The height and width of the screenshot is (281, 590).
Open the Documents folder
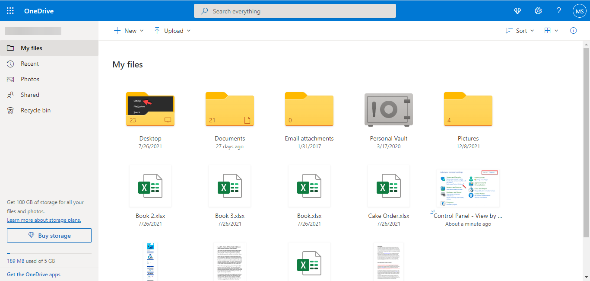tap(230, 109)
